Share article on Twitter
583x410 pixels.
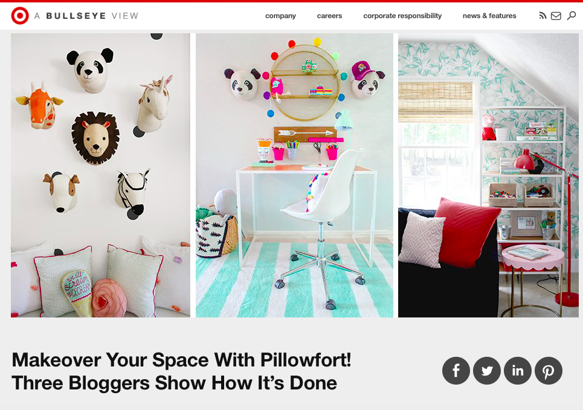click(487, 371)
